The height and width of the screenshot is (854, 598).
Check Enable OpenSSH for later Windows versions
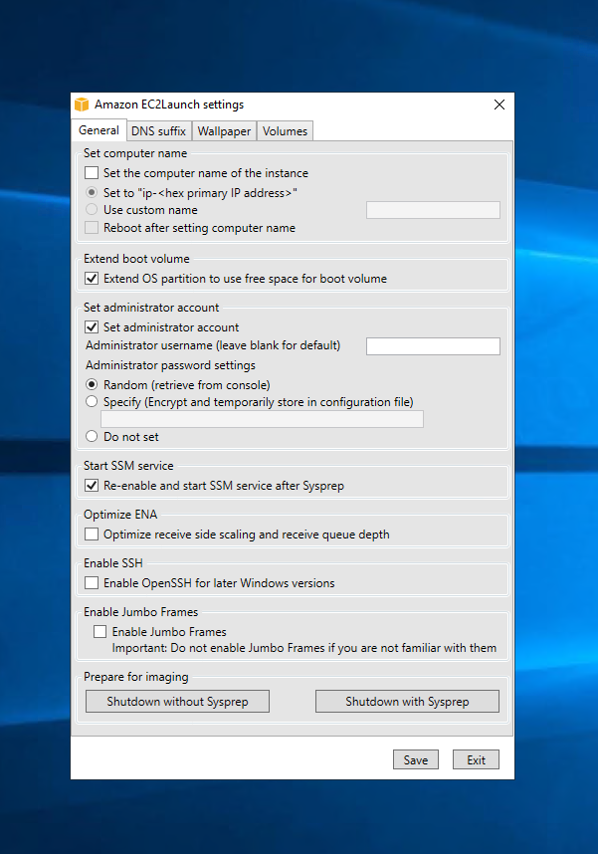92,583
